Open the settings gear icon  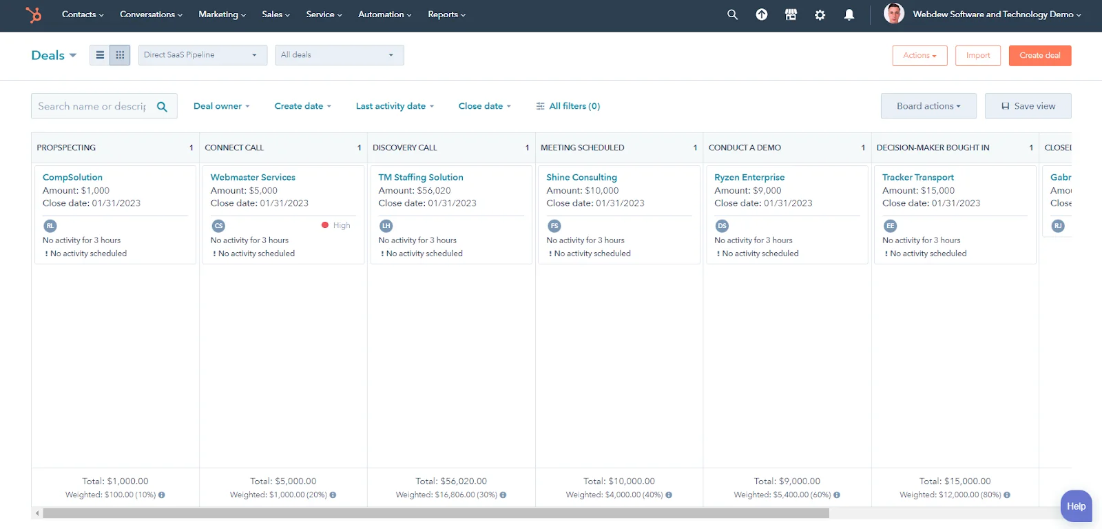point(820,14)
